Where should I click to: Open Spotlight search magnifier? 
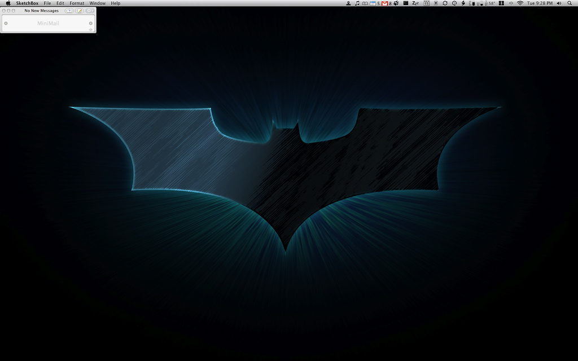point(570,3)
